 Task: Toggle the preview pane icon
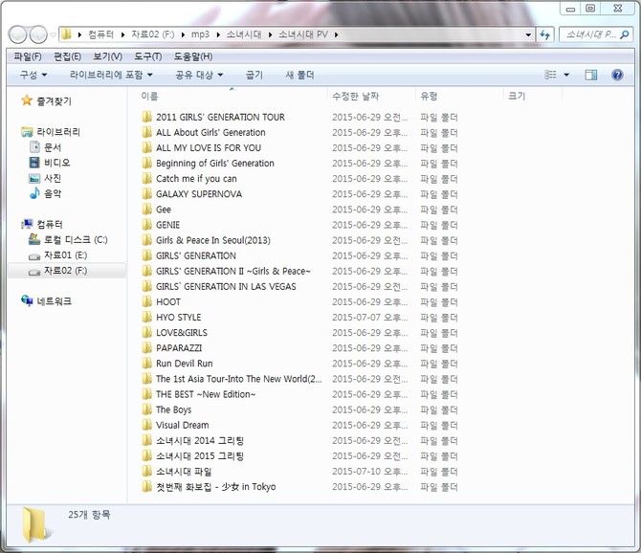point(590,75)
